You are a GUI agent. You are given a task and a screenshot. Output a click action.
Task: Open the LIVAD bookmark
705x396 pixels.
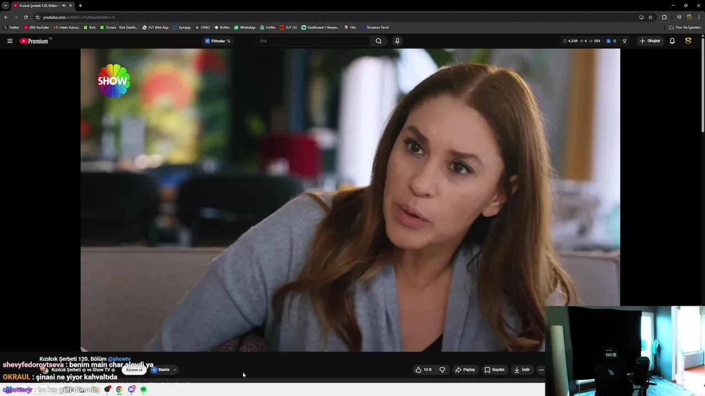202,27
